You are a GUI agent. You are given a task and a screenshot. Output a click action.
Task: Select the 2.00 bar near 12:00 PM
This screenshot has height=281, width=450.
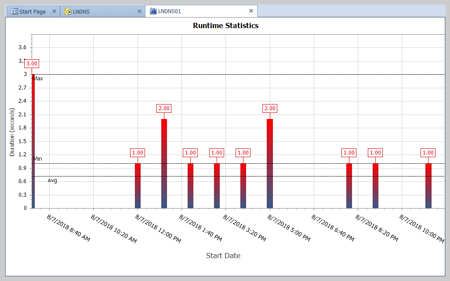tap(163, 162)
